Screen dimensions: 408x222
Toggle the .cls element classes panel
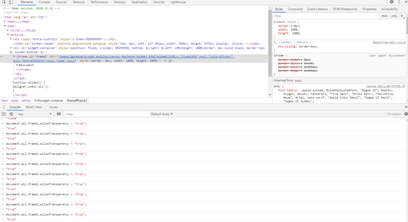click(x=394, y=16)
